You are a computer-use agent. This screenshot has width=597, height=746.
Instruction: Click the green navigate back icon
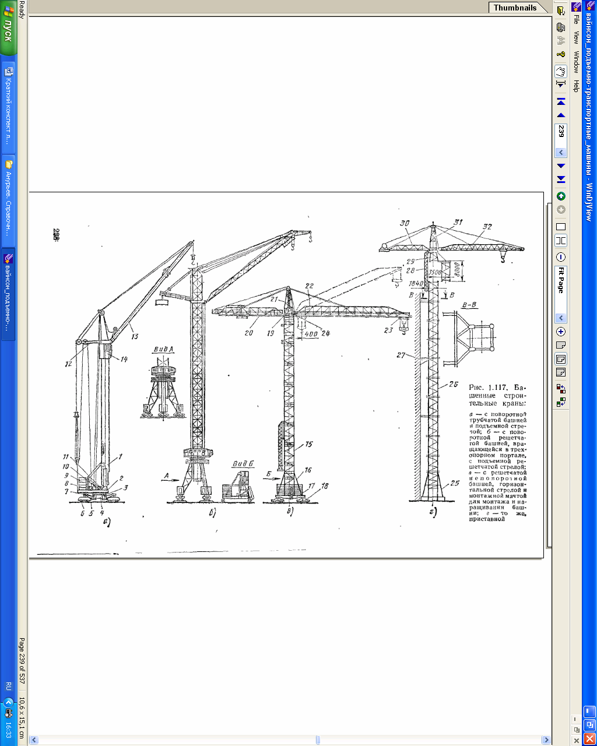(561, 196)
